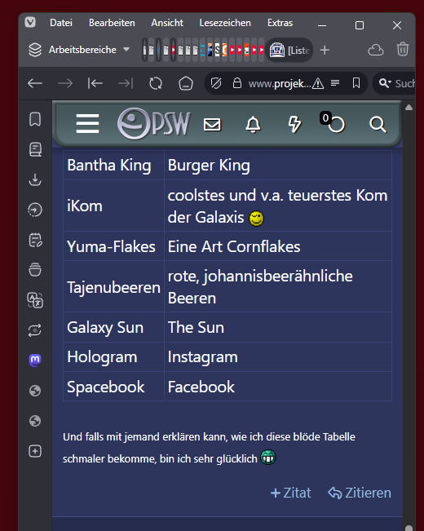Screen dimensions: 424x531
Task: Open the Ansicht menu
Action: pyautogui.click(x=167, y=23)
